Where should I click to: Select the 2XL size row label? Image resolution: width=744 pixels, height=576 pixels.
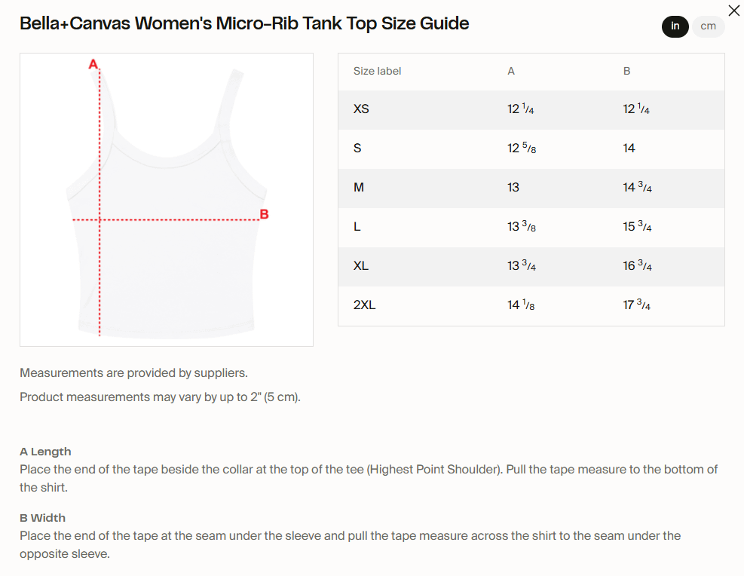(364, 305)
